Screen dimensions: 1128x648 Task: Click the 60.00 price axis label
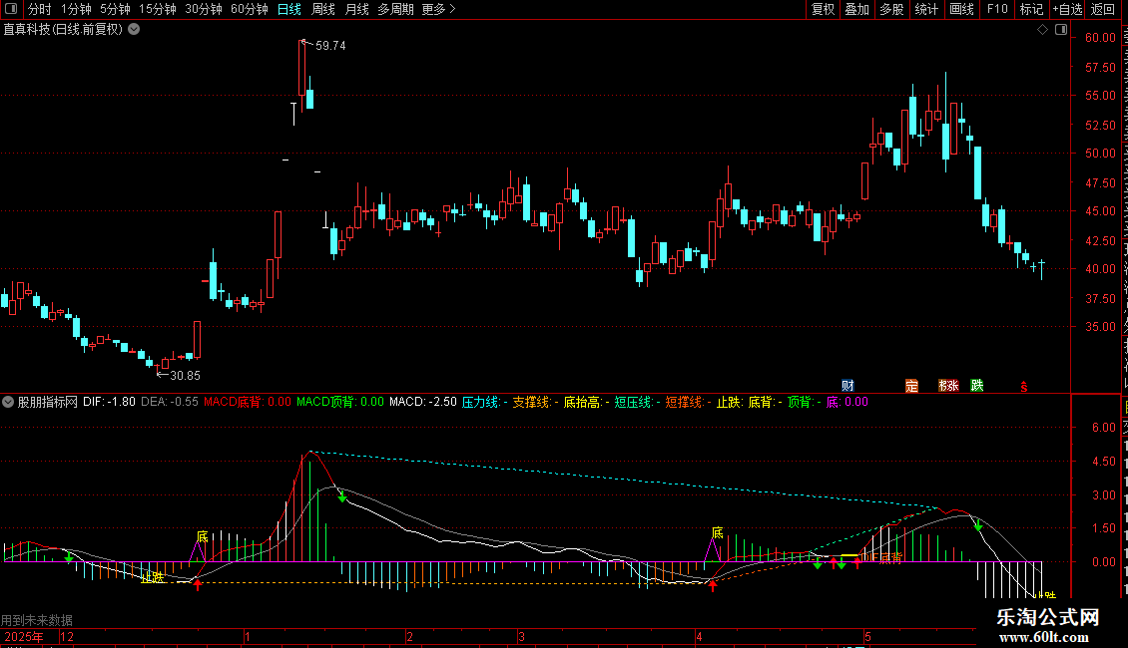tap(1100, 37)
